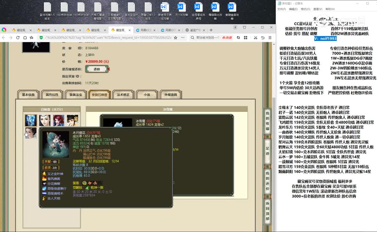Viewport: 377px width, 232px height.
Task: Click the 高级倍道兼行 skill icon
Action: (44, 188)
